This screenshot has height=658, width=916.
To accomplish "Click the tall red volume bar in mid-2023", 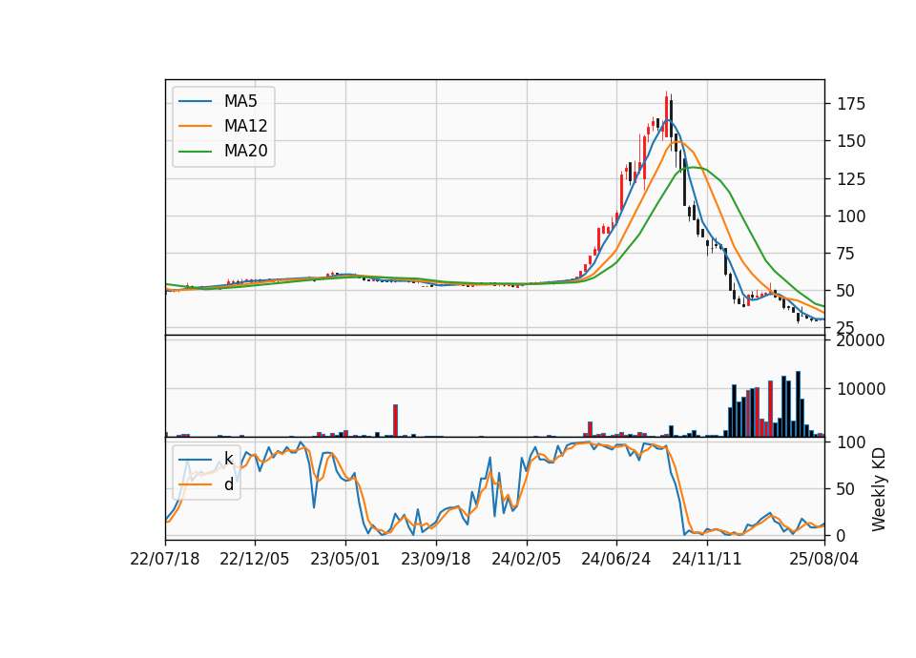I will (x=395, y=421).
